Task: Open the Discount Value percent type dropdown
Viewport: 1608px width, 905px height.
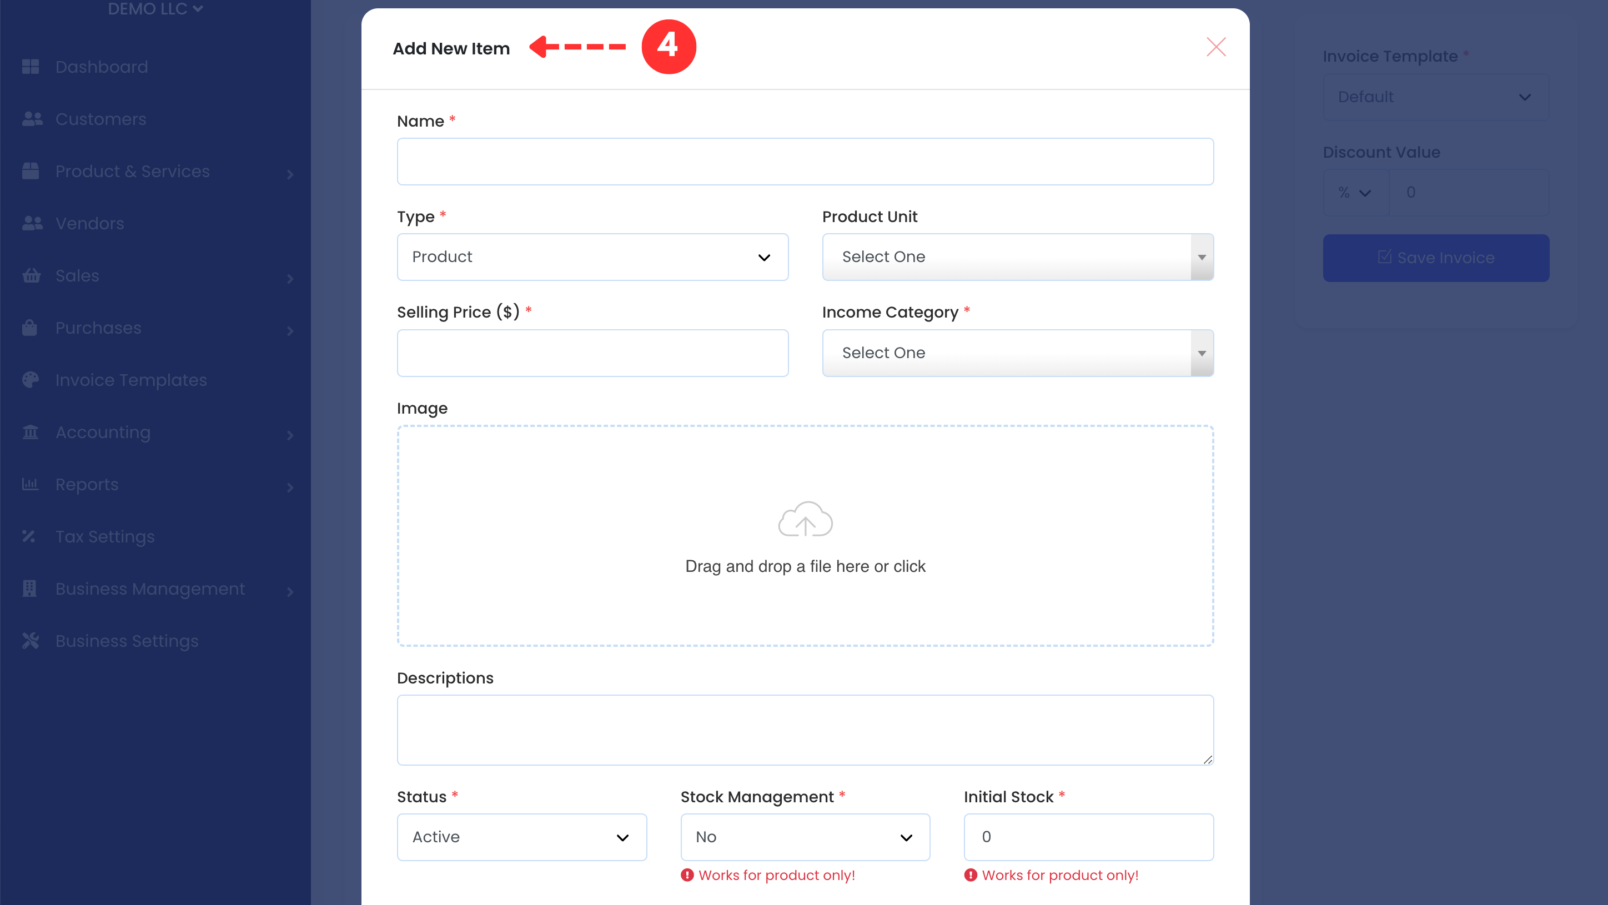Action: pos(1355,192)
